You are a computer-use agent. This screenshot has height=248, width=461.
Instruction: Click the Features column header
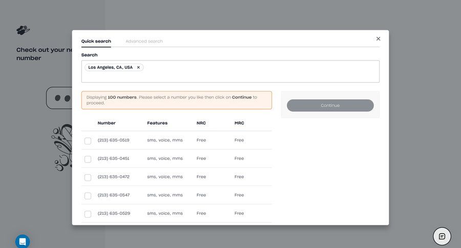pyautogui.click(x=157, y=123)
